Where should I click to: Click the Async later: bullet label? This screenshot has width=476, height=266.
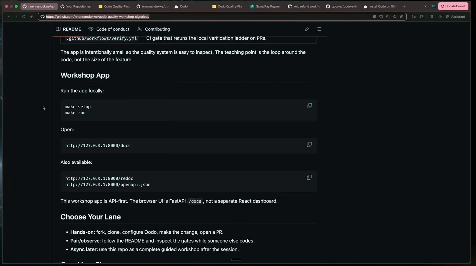tap(84, 249)
